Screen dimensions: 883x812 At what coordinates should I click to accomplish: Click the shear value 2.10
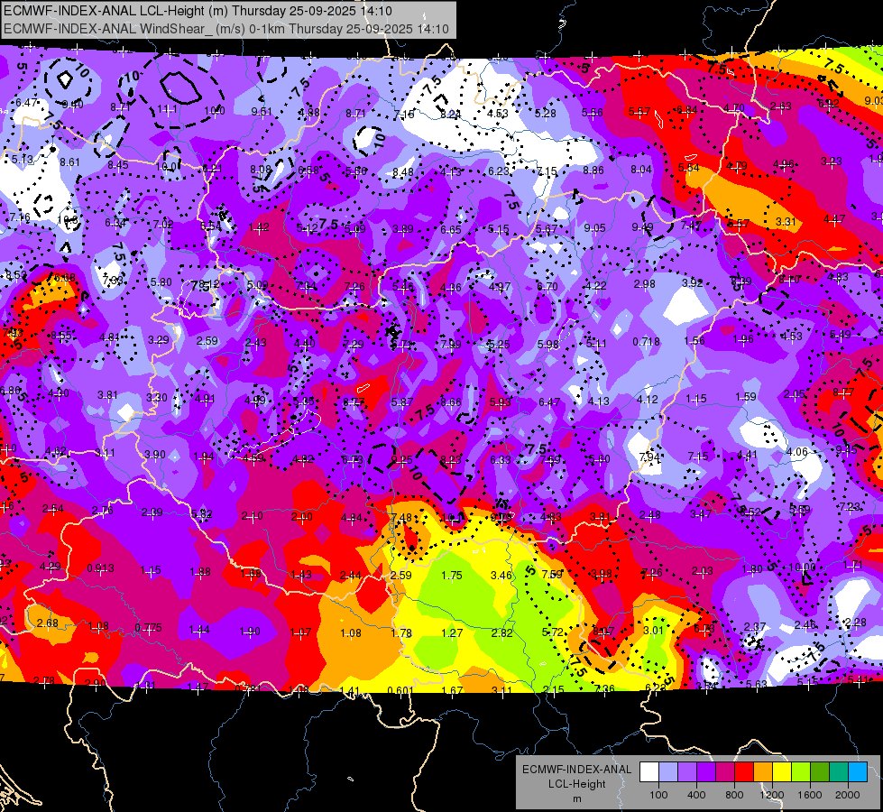point(252,515)
